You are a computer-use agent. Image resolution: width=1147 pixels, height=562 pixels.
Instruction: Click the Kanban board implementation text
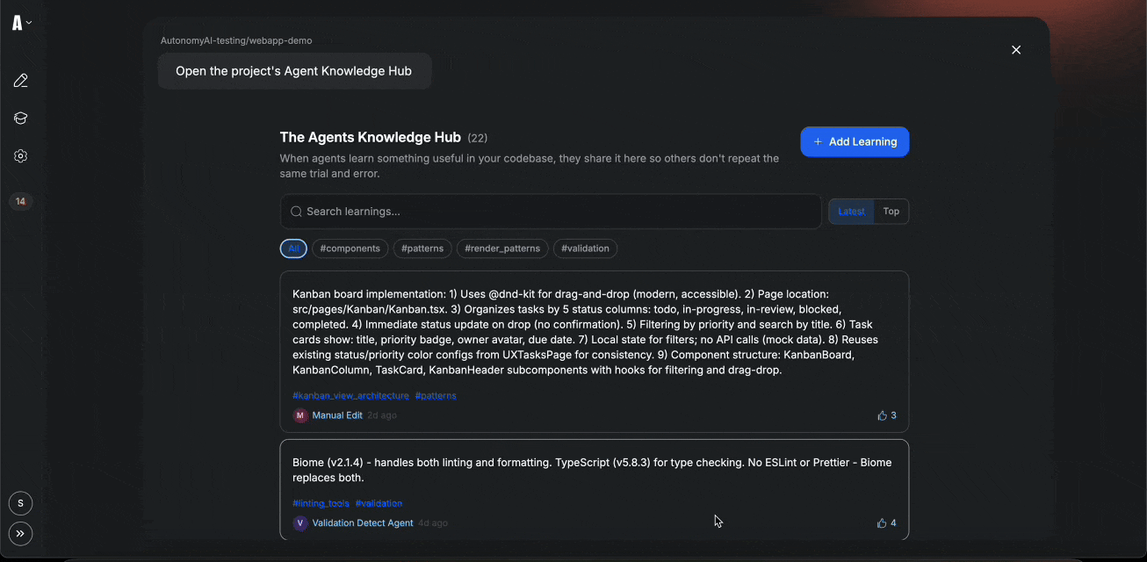pyautogui.click(x=585, y=332)
